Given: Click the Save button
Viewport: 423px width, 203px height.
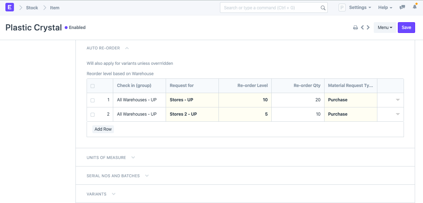Looking at the screenshot, I should tap(406, 28).
